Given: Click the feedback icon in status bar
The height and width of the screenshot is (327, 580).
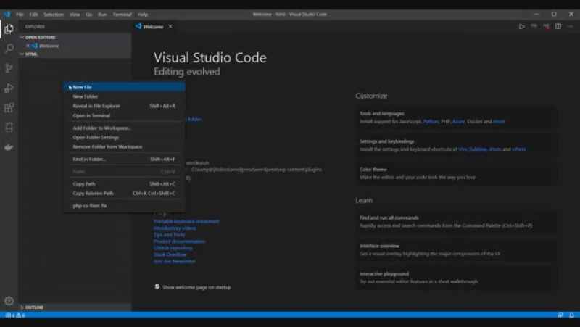Looking at the screenshot, I should [x=560, y=315].
